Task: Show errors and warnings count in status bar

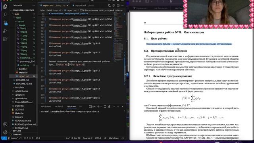Action: [29, 138]
